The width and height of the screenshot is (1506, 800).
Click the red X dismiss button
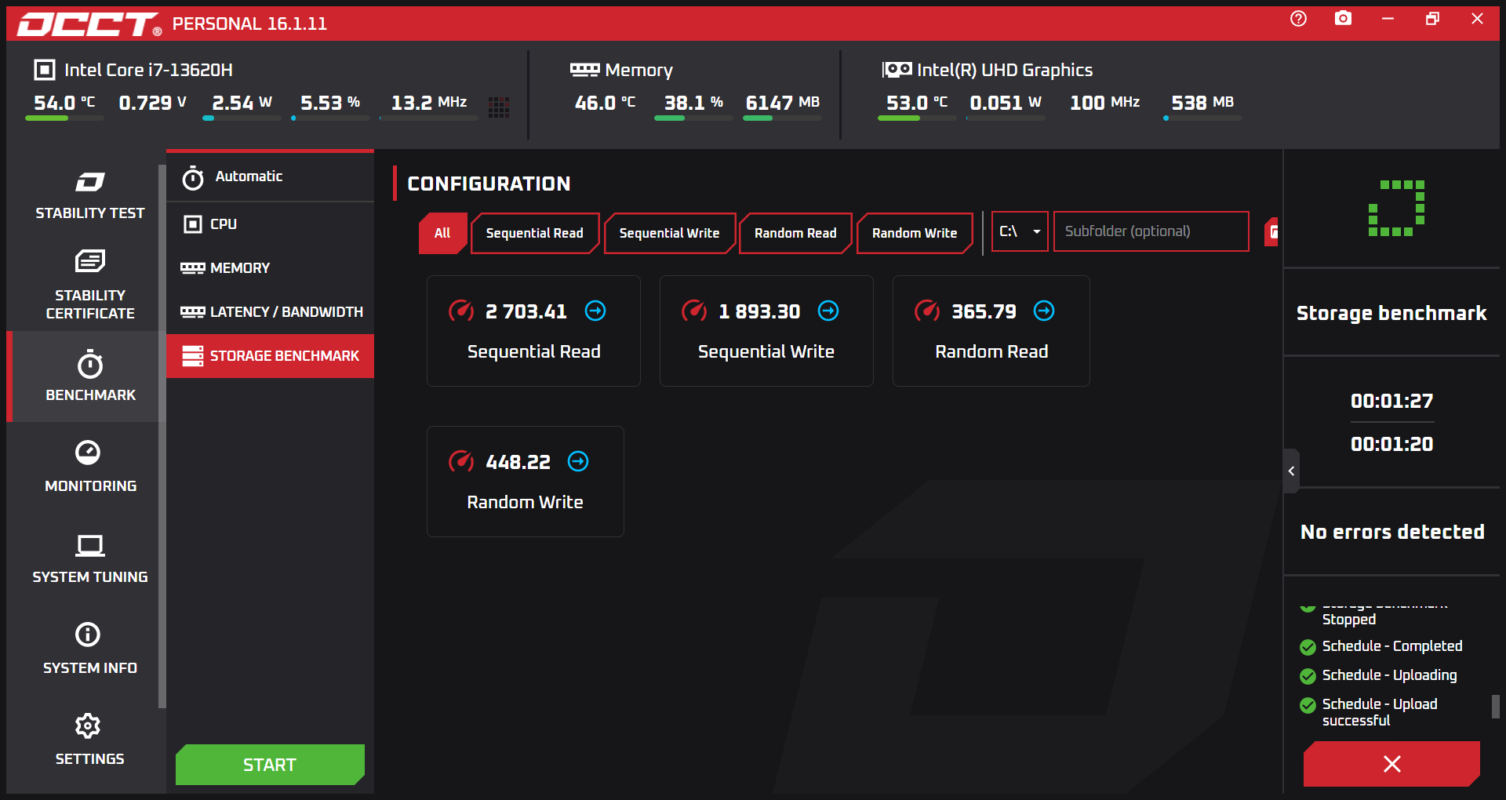point(1391,764)
